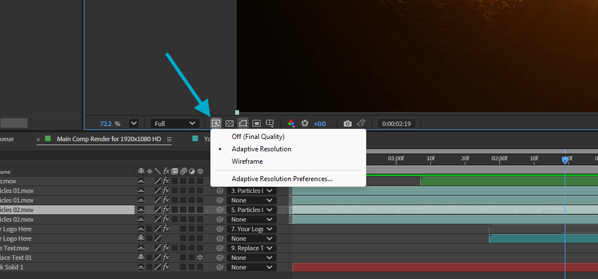Select 'Wireframe' menu option

[x=289, y=161]
